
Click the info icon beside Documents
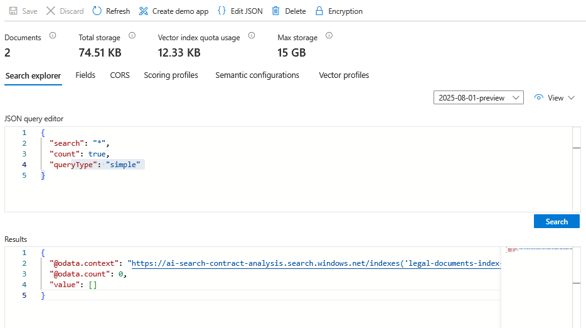tap(53, 36)
